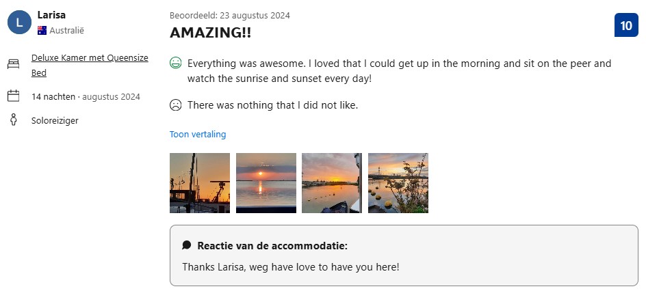The image size is (646, 291).
Task: Click the bed icon beside room type
Action: pyautogui.click(x=13, y=65)
